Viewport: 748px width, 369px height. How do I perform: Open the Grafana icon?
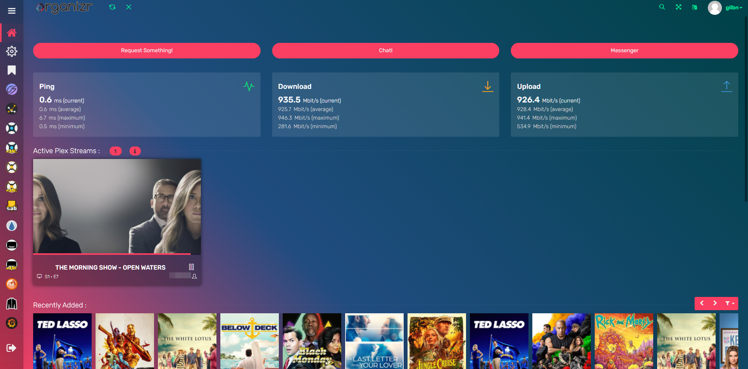click(x=12, y=323)
